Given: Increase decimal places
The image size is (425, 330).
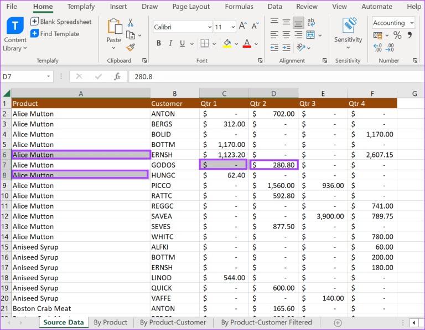Looking at the screenshot, I should click(377, 48).
